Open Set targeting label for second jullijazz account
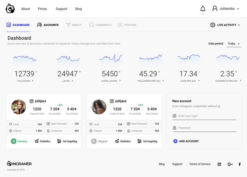This screenshot has width=247, height=177. [x=150, y=141]
